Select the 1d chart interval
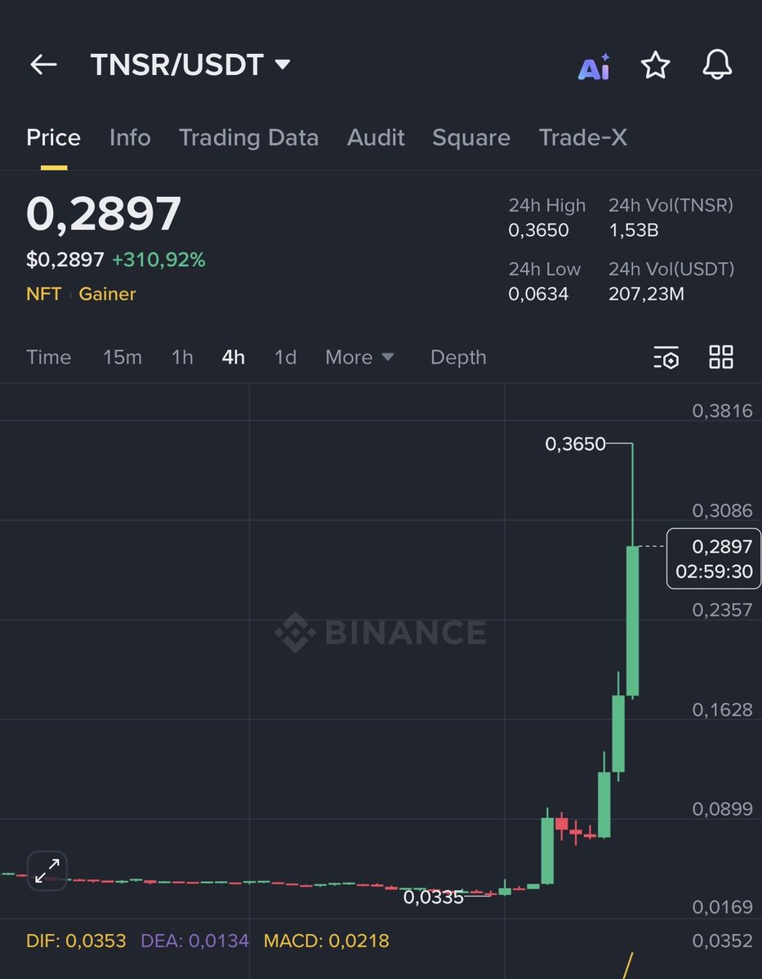The height and width of the screenshot is (979, 762). coord(285,357)
